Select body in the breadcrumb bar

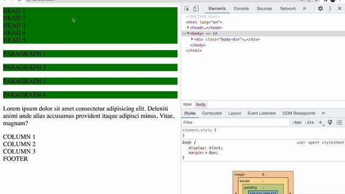coord(201,104)
